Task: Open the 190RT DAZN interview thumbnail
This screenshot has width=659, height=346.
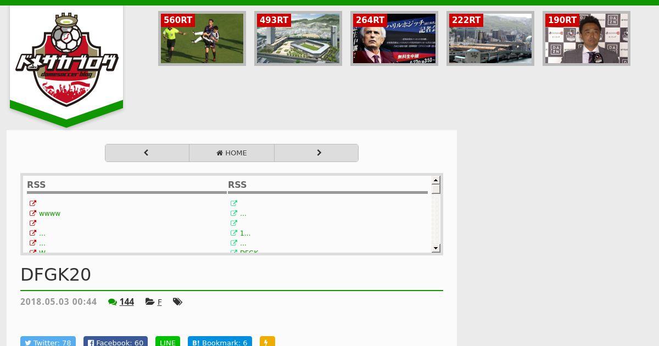Action: pos(587,38)
